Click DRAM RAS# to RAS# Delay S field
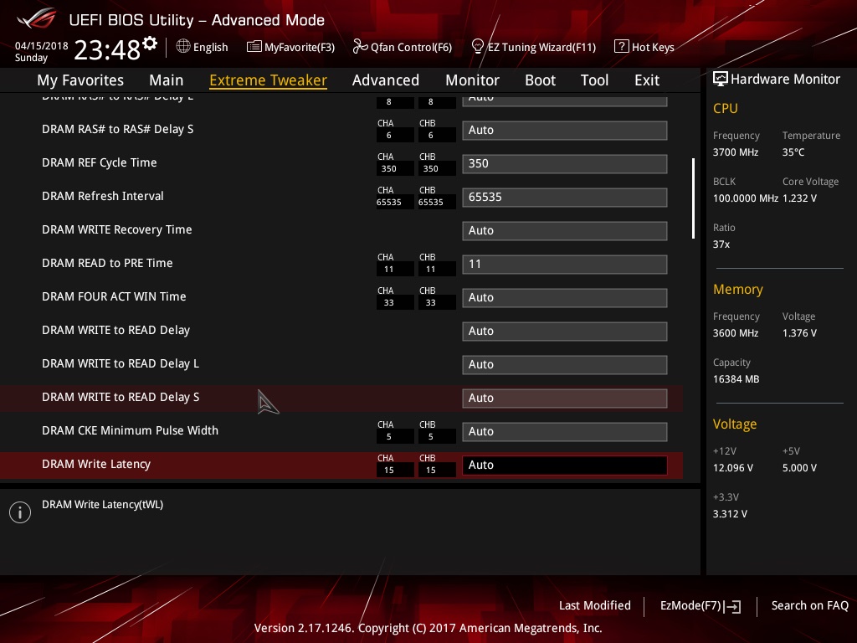 pyautogui.click(x=565, y=130)
